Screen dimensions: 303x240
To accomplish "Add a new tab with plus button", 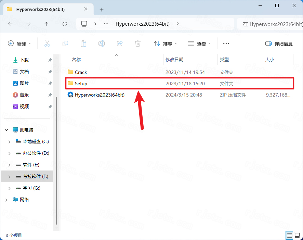I will [x=102, y=9].
